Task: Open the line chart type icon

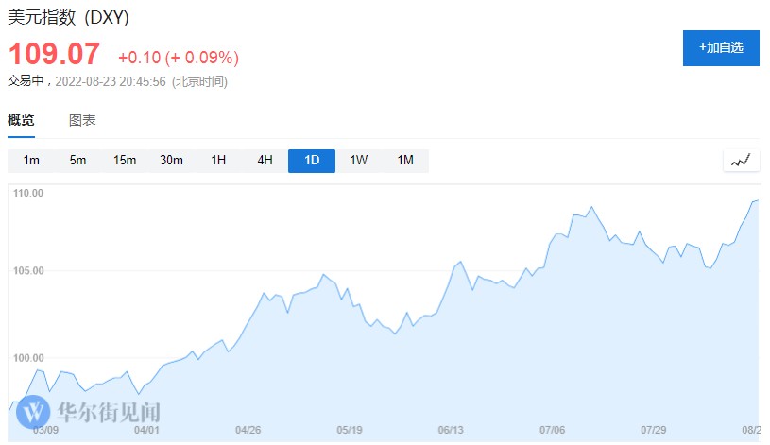Action: click(x=741, y=161)
